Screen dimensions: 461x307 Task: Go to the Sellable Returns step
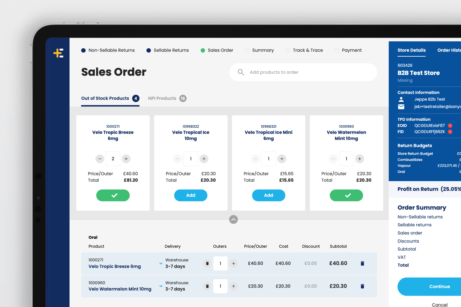[x=168, y=50]
